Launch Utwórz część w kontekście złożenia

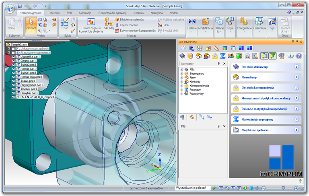click(91, 25)
